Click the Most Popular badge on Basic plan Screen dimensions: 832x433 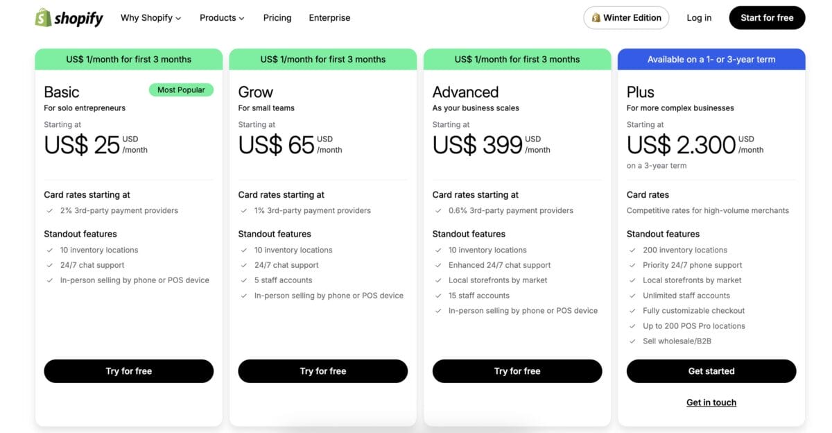pos(181,90)
